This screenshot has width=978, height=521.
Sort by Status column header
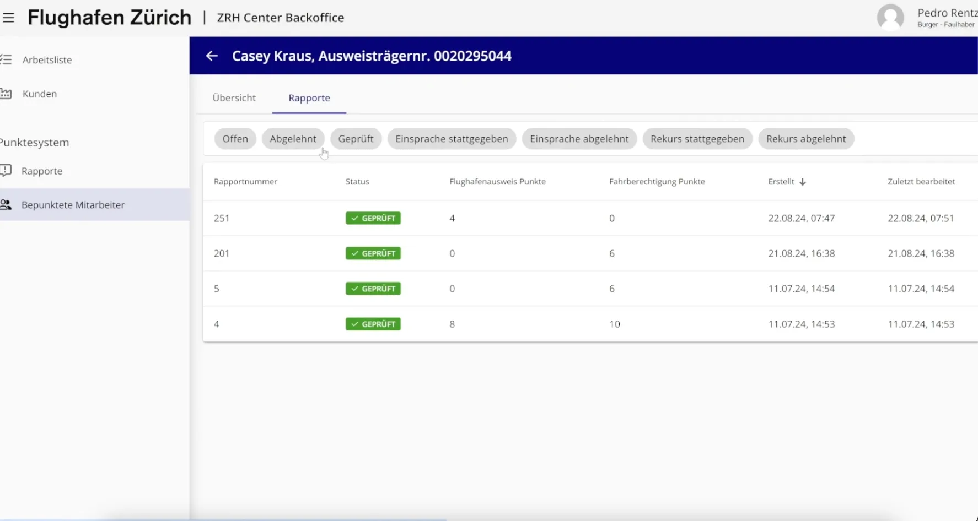pyautogui.click(x=357, y=182)
